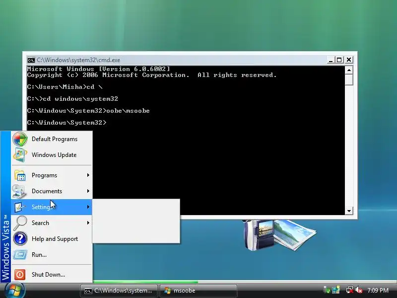397x298 pixels.
Task: Click the Settings checkmark panel icon
Action: 19,207
